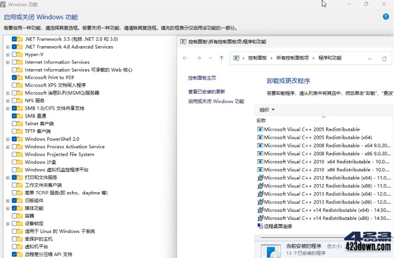Select the 设备锁定 tree item

(x=34, y=224)
